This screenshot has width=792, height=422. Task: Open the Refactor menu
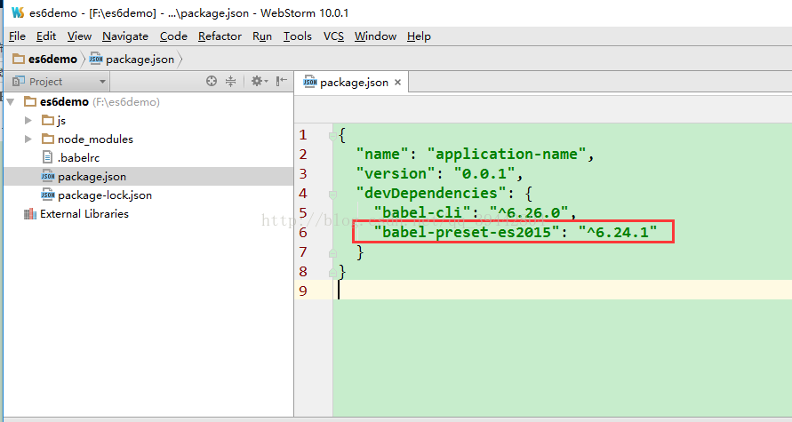click(220, 36)
